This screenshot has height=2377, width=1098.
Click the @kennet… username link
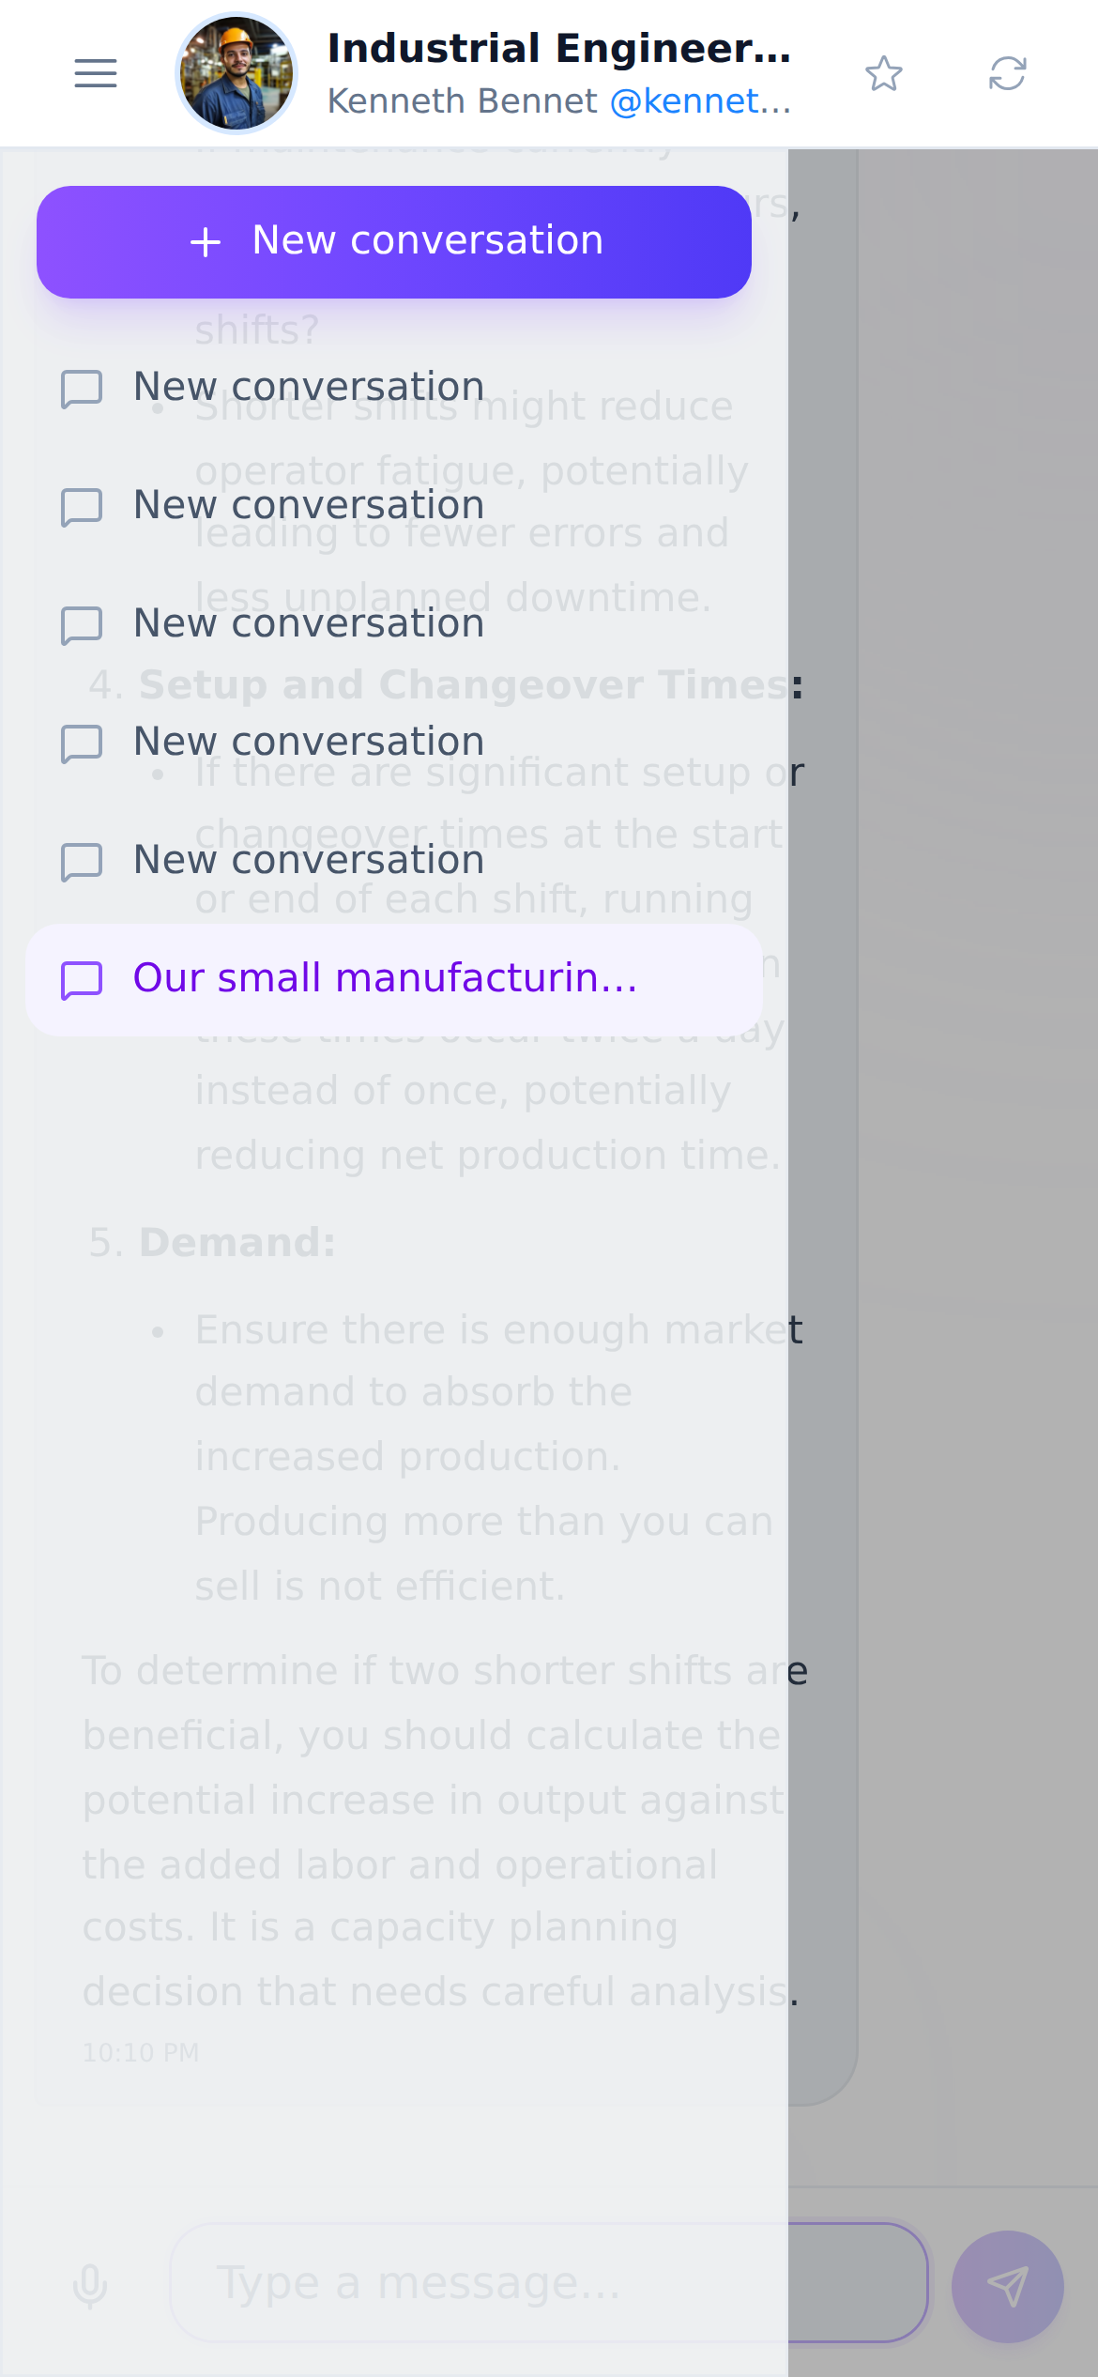click(x=701, y=100)
